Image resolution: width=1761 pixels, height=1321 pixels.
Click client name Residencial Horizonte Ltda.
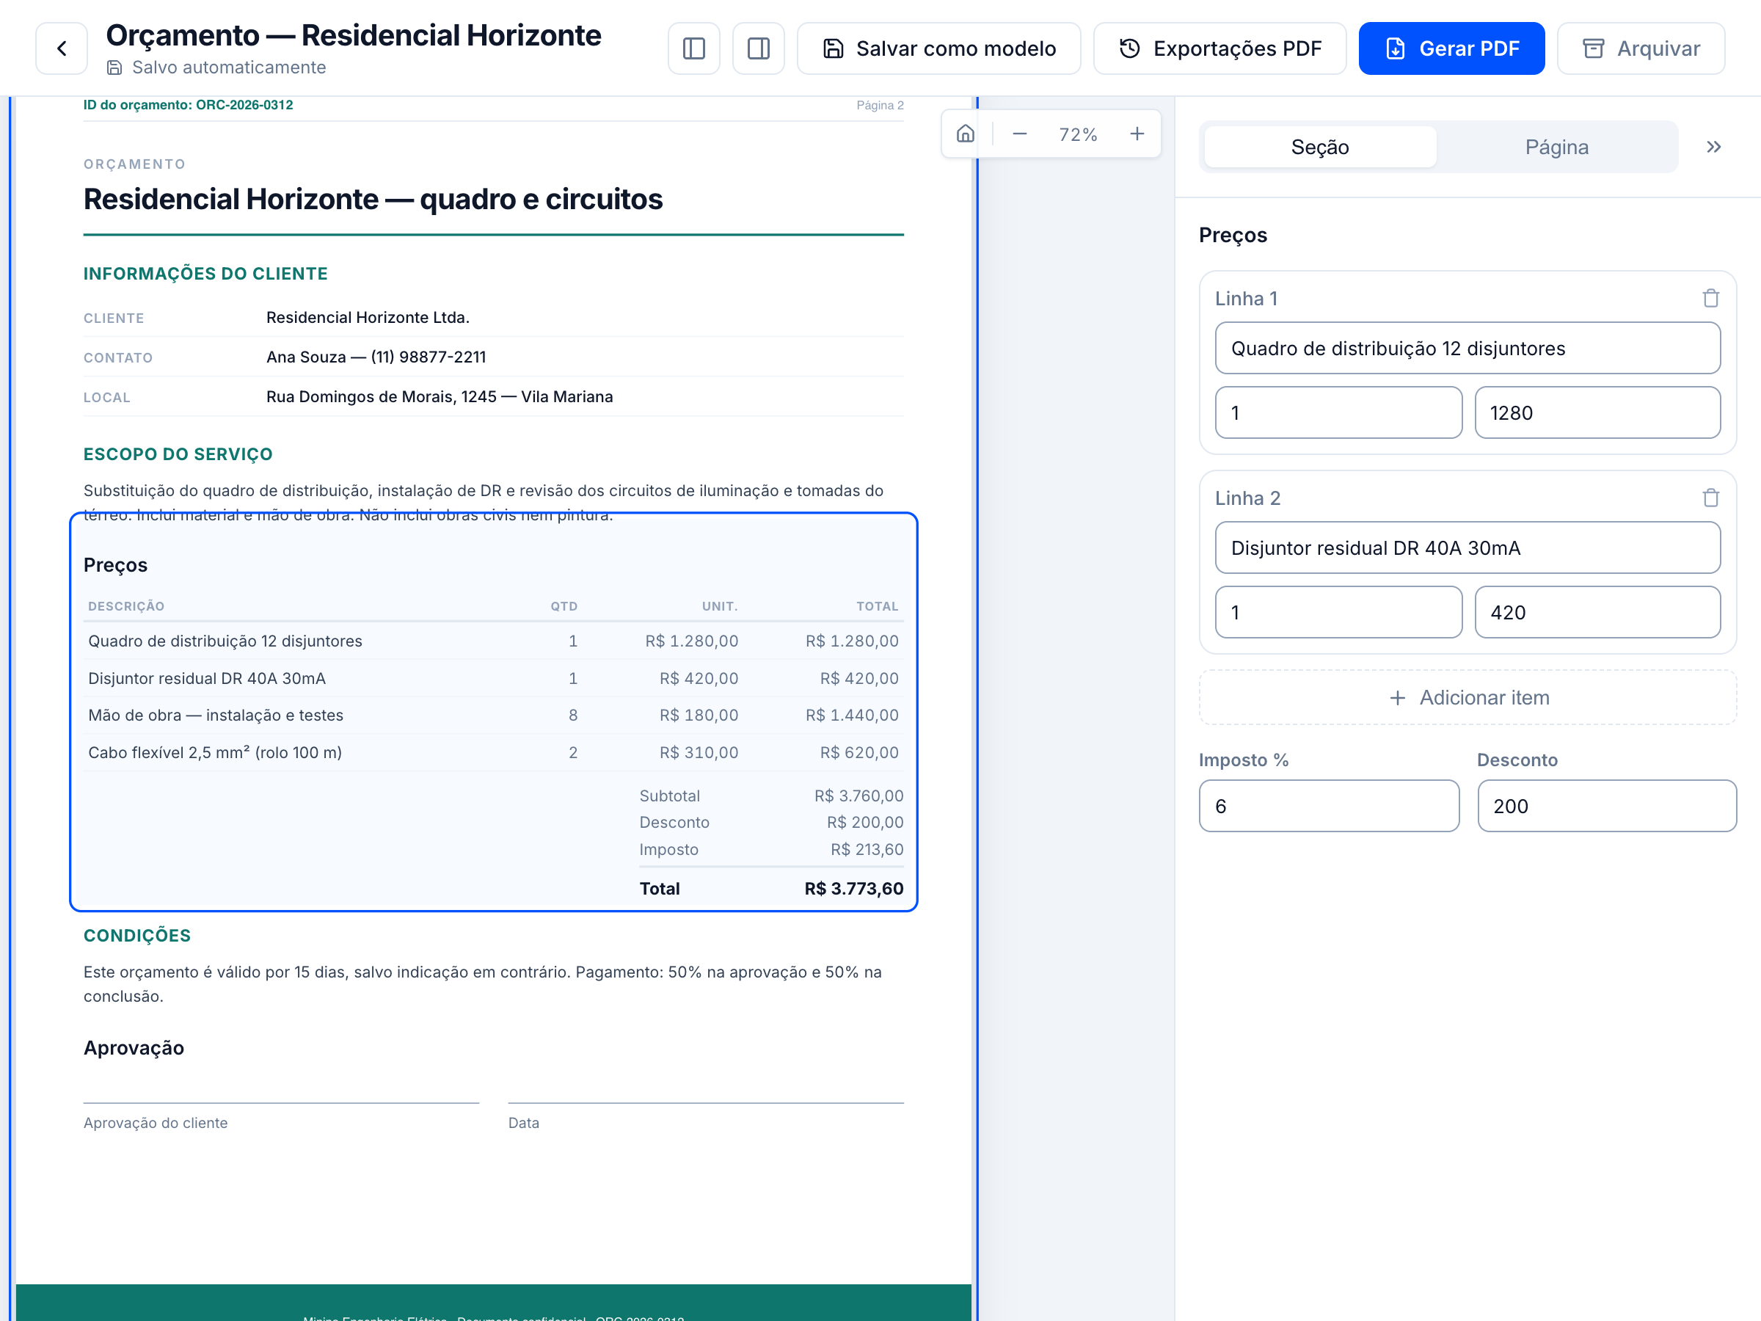(x=368, y=318)
